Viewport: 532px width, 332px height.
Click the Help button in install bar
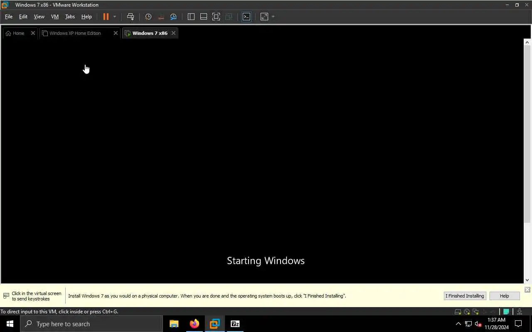[x=504, y=296]
